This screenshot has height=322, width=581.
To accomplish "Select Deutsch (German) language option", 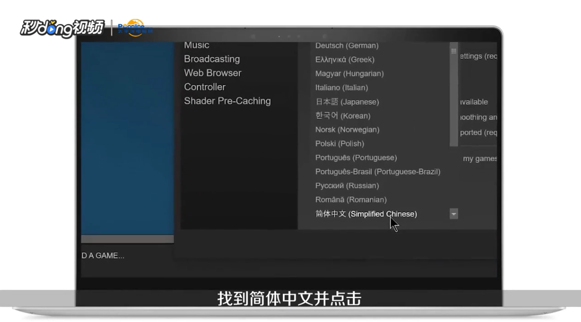I will click(345, 46).
